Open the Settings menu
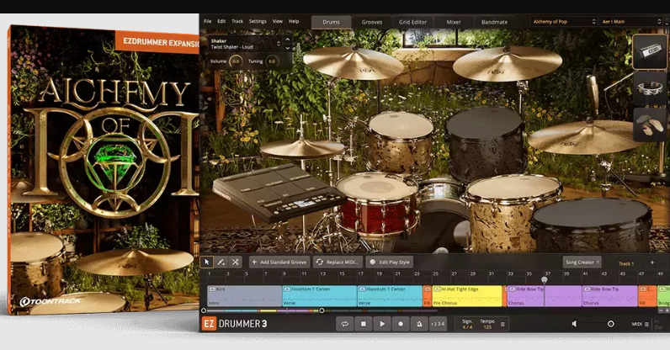The image size is (670, 350). 258,21
